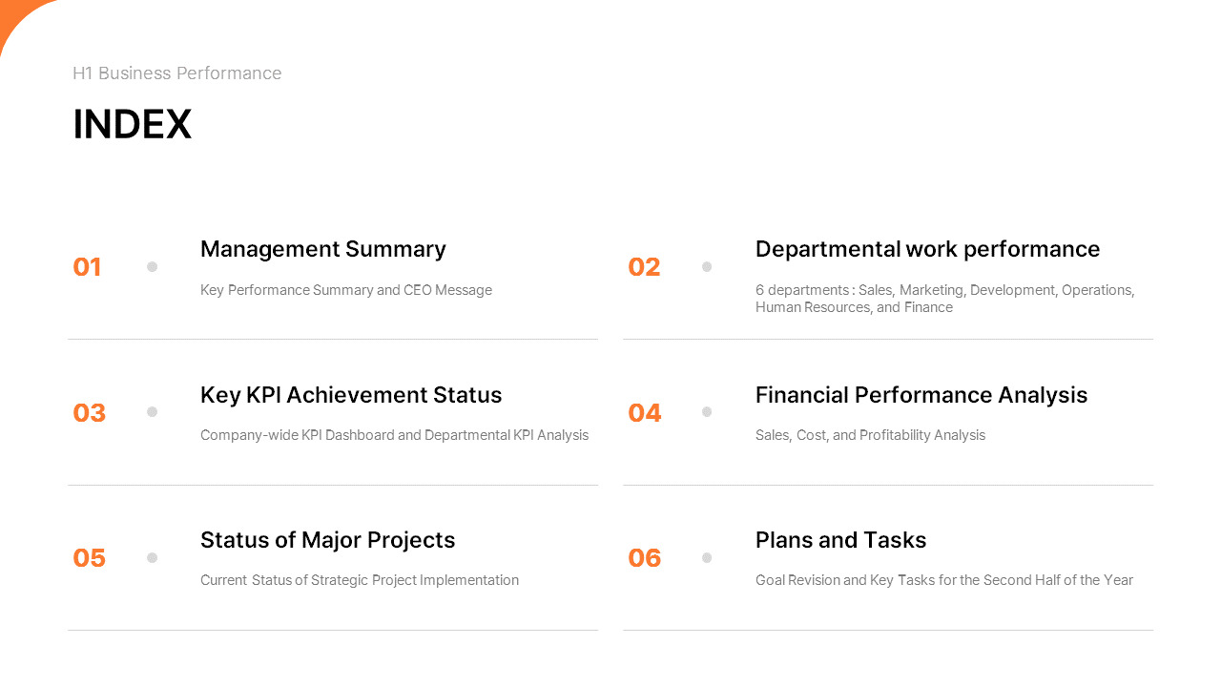Screen dimensions: 1221x687
Task: Select the INDEX title text
Action: (x=132, y=124)
